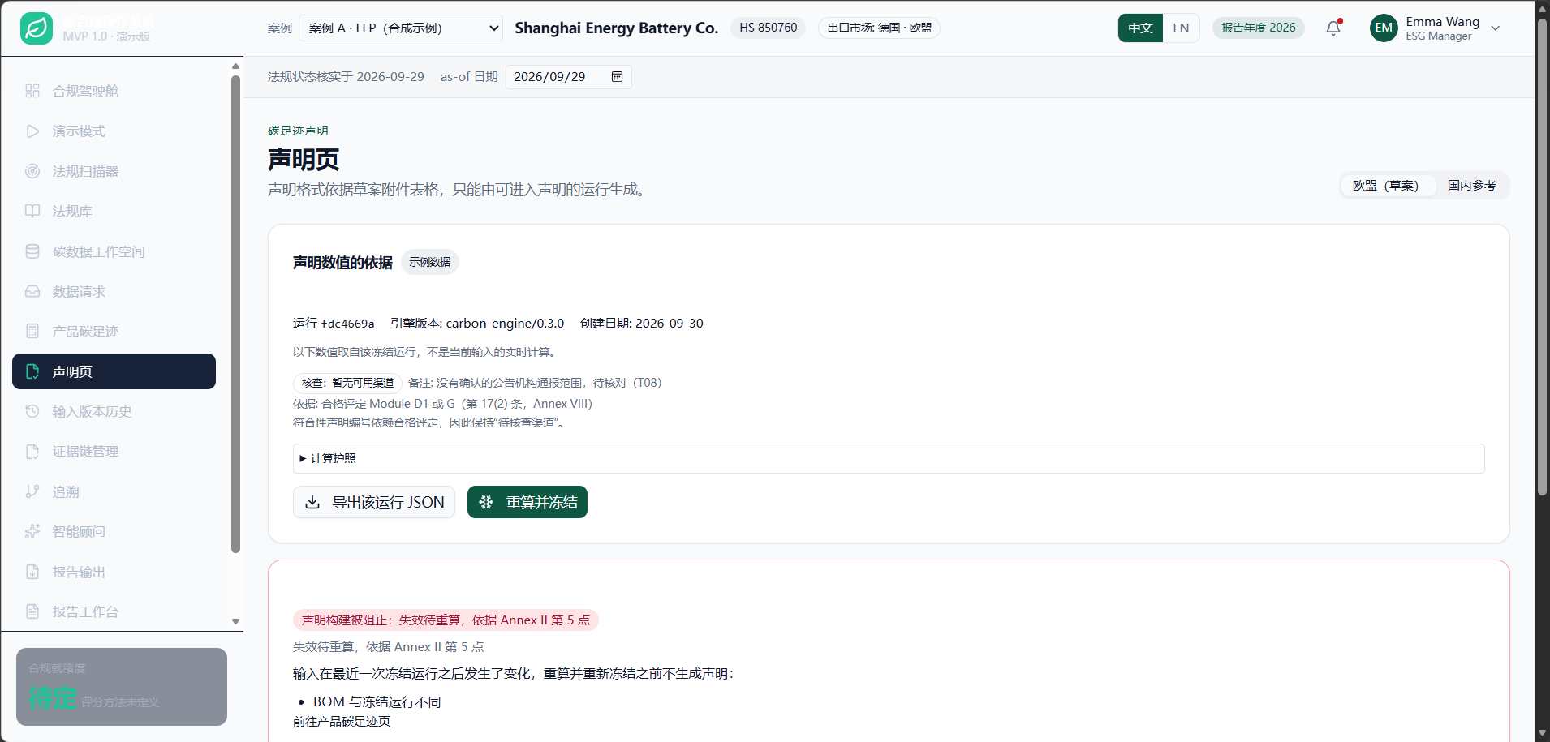Click sidebar scroll-up arrow
The image size is (1550, 742).
(236, 66)
